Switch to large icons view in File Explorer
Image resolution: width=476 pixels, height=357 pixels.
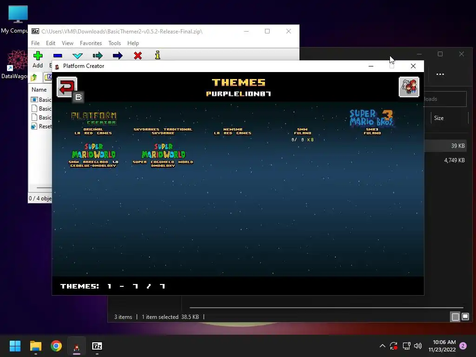pyautogui.click(x=465, y=317)
